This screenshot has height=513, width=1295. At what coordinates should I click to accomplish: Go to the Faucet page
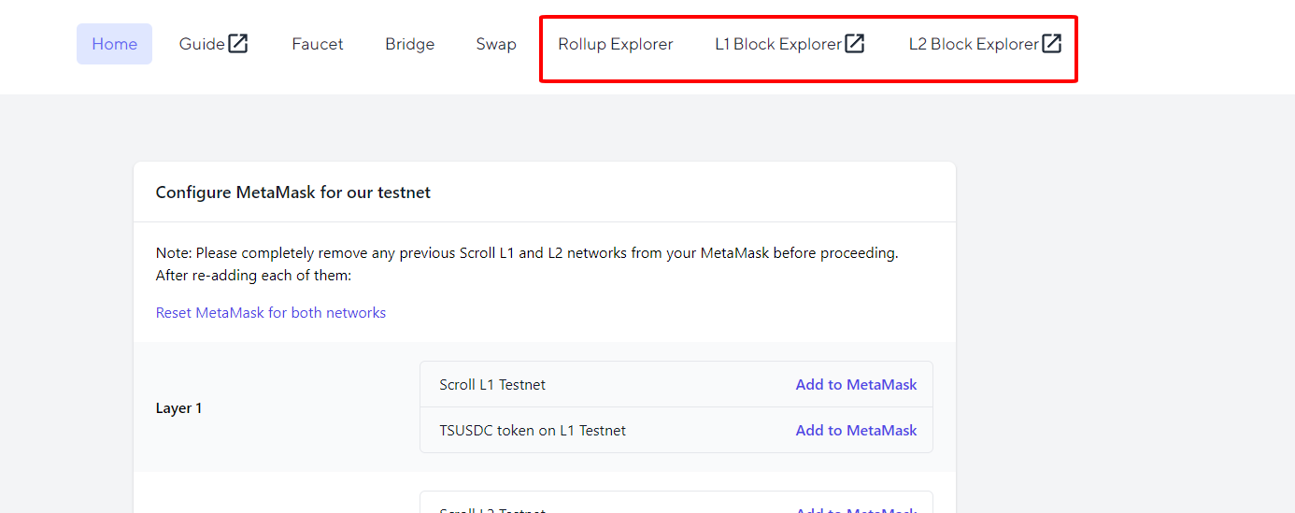tap(318, 44)
